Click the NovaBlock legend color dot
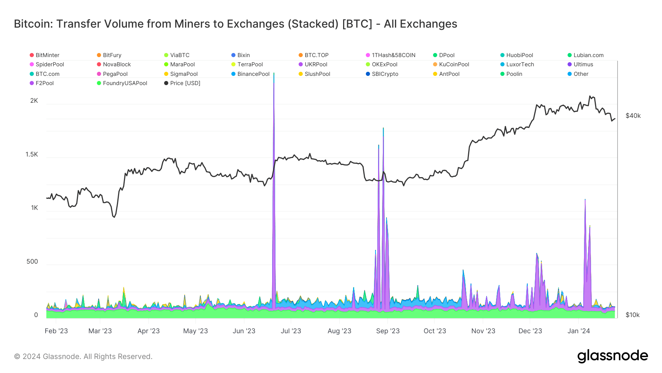Image resolution: width=662 pixels, height=373 pixels. [x=99, y=64]
